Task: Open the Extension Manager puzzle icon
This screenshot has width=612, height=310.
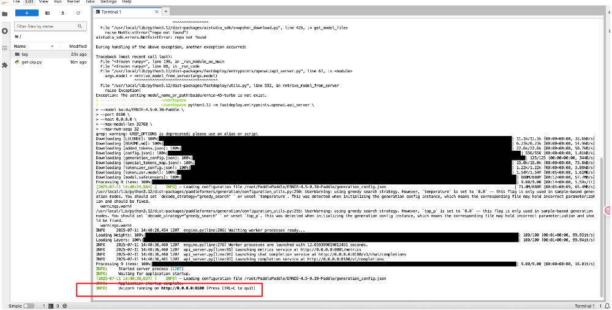Action: pyautogui.click(x=5, y=65)
